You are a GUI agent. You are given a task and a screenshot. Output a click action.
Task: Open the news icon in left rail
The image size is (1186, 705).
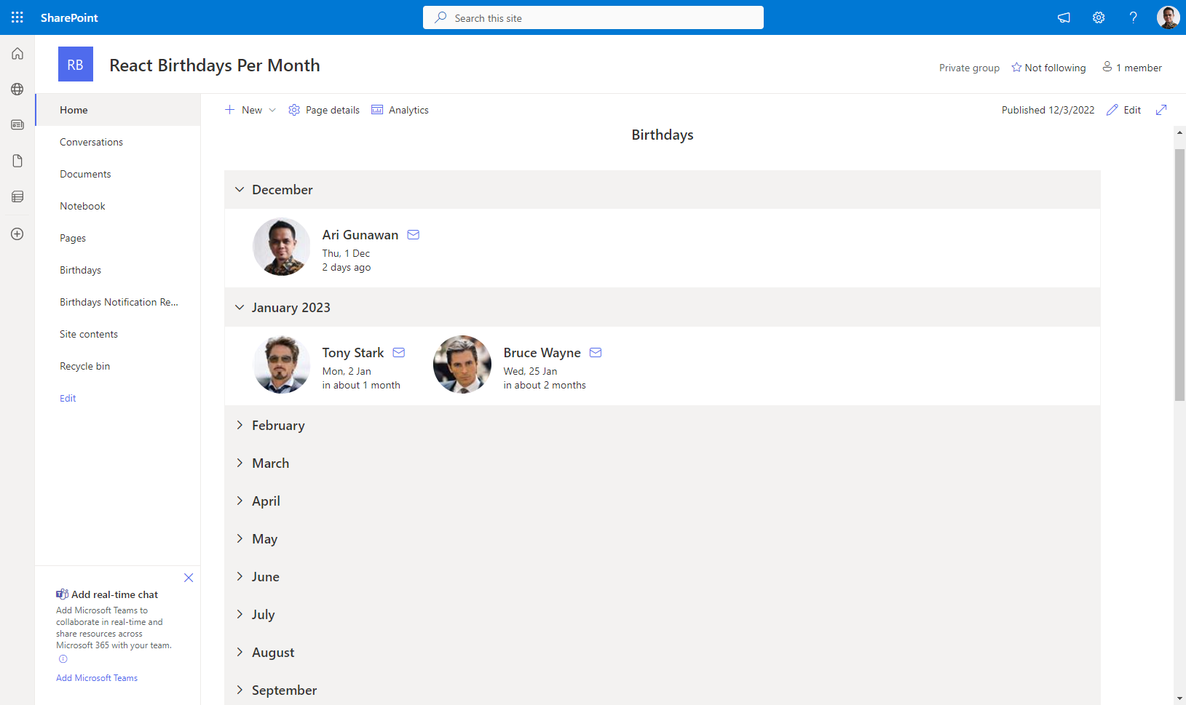(x=17, y=125)
